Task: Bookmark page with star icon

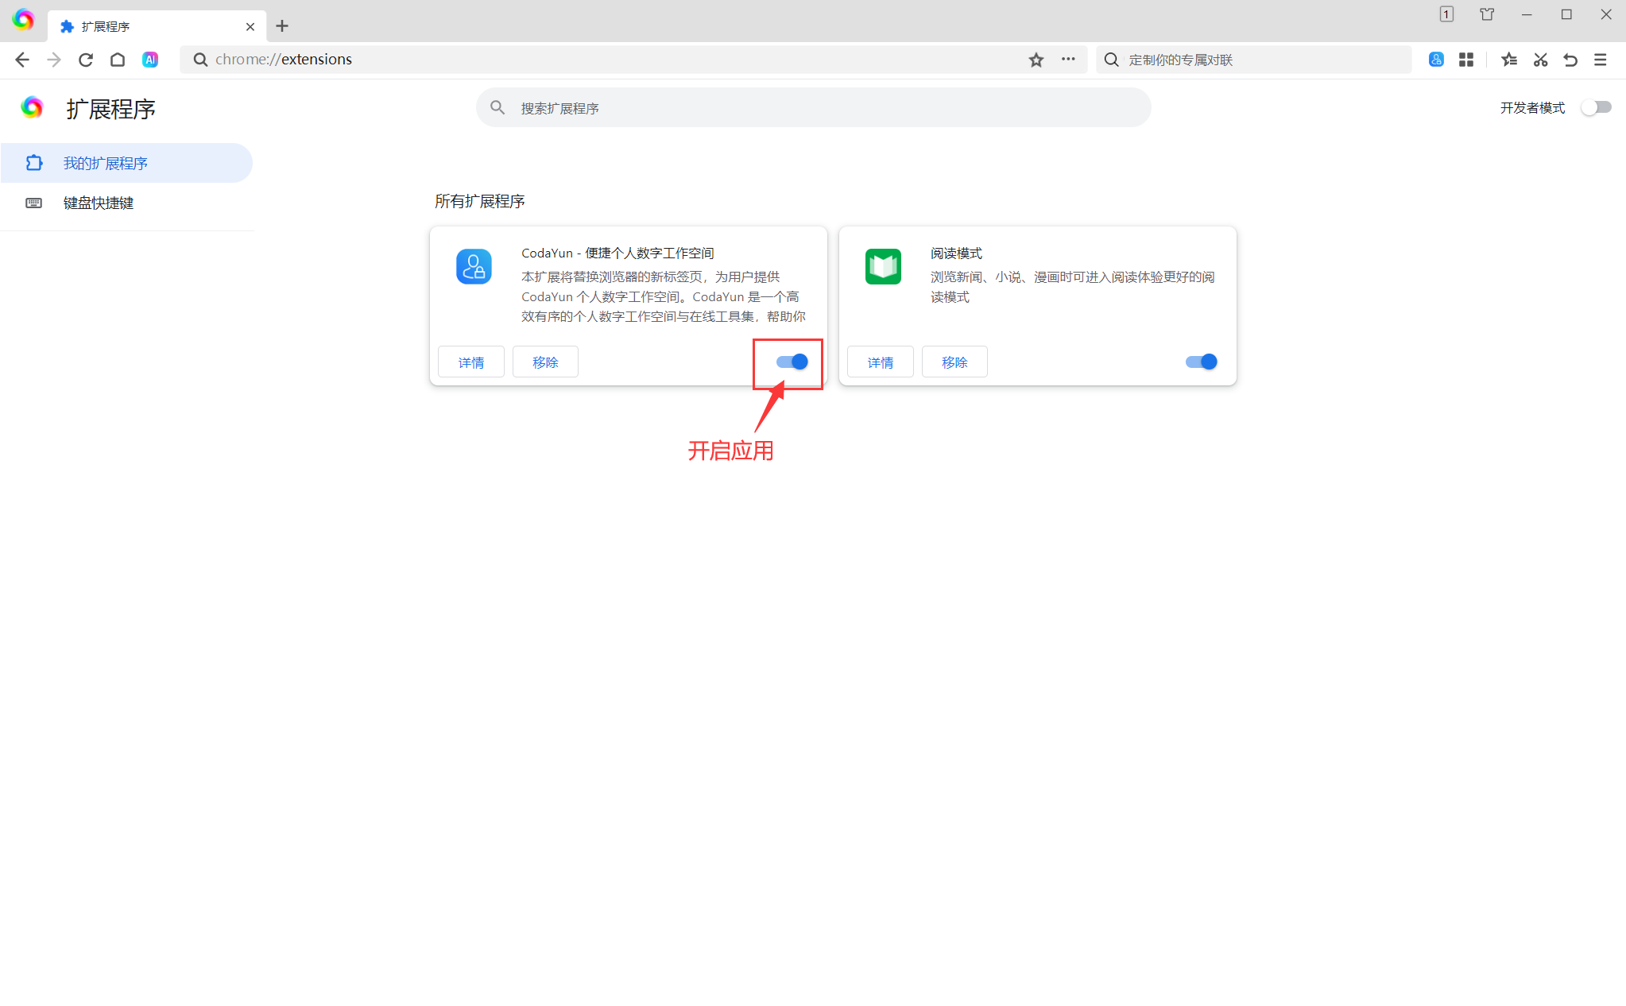Action: click(1036, 60)
